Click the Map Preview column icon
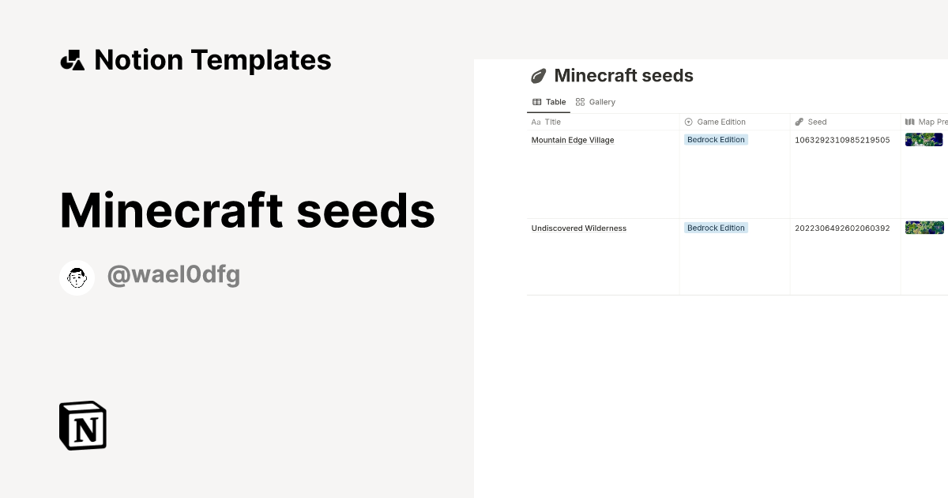 (x=909, y=122)
